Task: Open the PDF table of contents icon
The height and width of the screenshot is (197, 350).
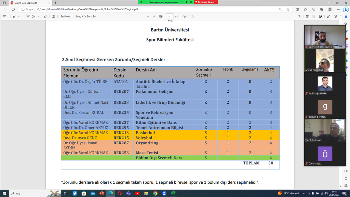Action: (5, 16)
